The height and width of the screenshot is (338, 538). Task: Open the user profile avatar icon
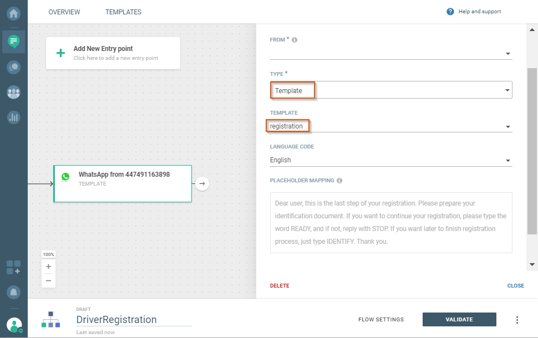coord(14,325)
